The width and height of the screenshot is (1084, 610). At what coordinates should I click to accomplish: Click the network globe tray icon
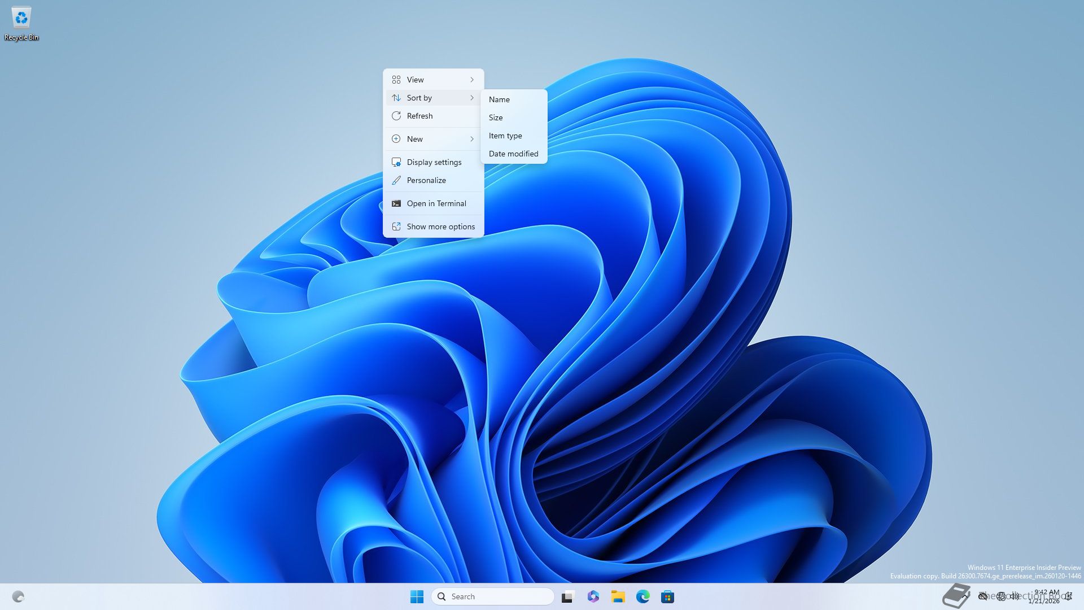pyautogui.click(x=1001, y=596)
